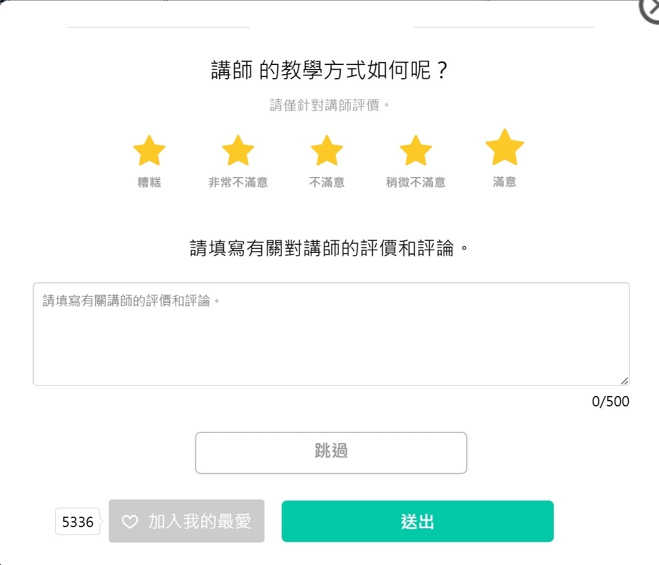
Task: Select the 滿意 label text
Action: click(x=504, y=182)
